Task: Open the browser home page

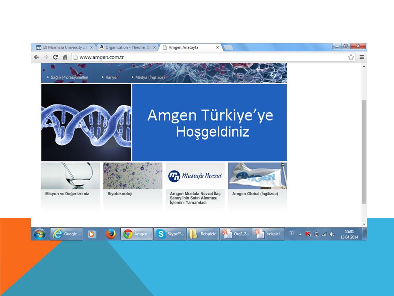Action: (x=65, y=57)
